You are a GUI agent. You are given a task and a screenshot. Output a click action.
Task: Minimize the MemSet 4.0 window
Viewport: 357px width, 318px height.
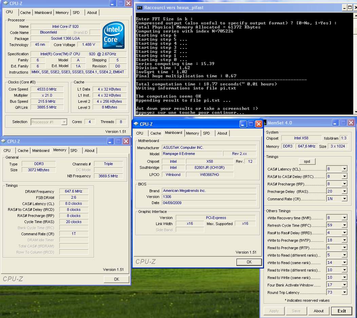click(x=335, y=123)
